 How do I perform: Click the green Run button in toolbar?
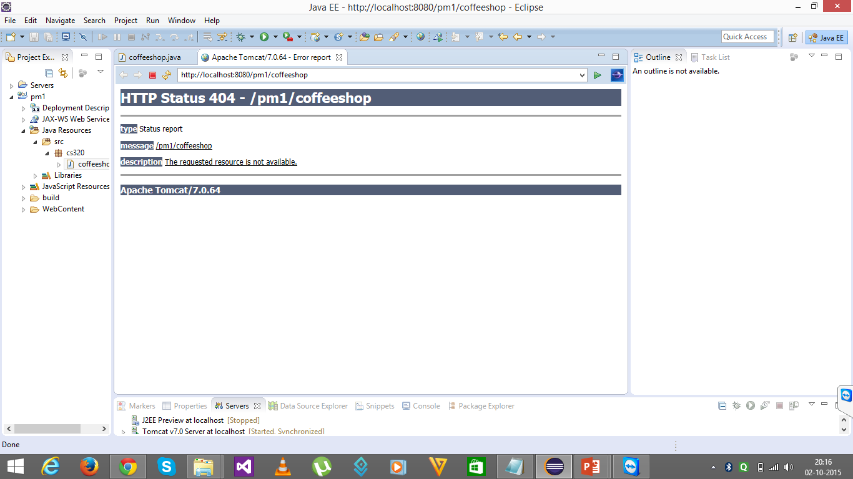(264, 37)
